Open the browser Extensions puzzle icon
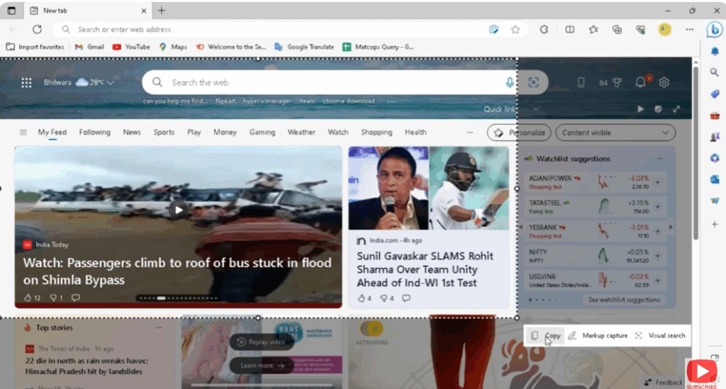Viewport: 726px width, 389px height. click(544, 30)
